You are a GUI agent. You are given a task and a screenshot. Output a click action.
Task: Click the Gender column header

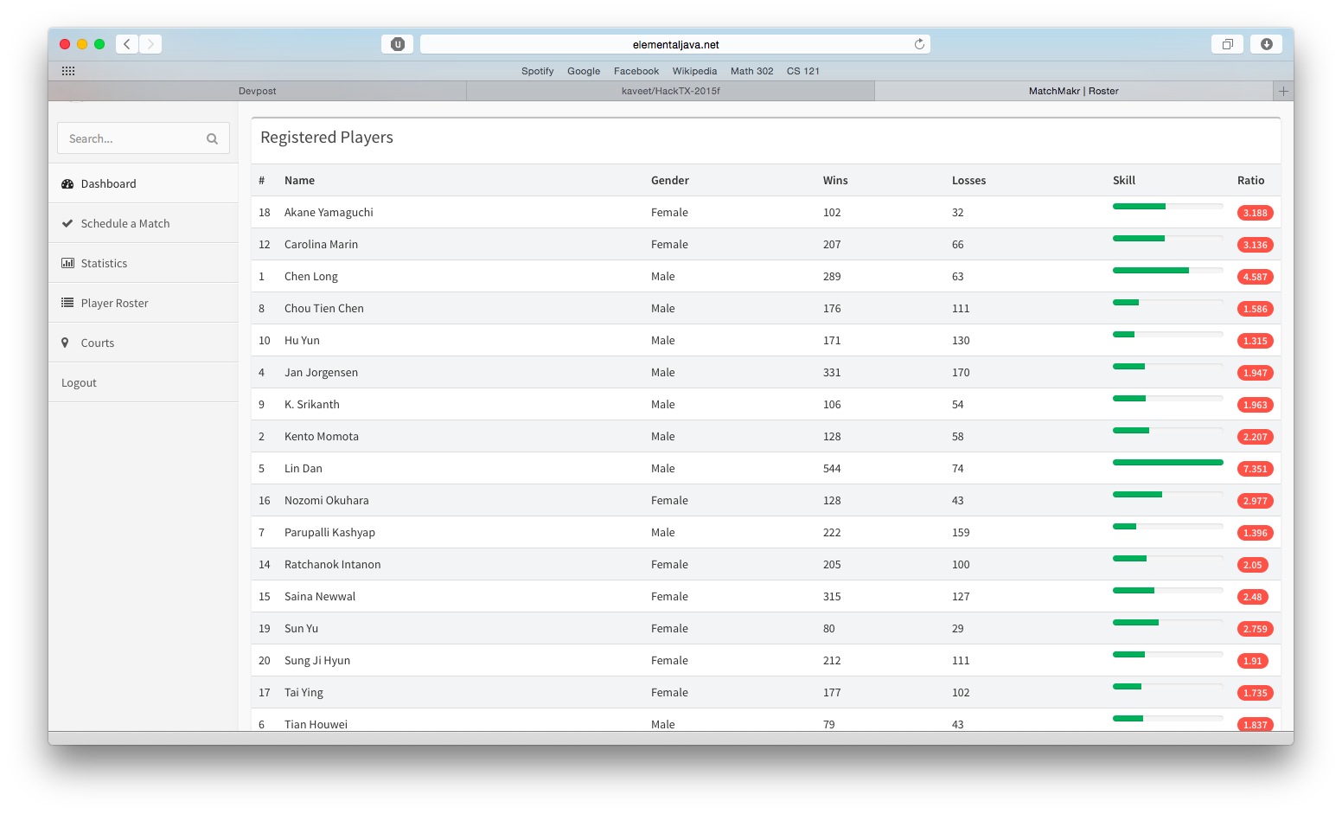pos(670,180)
